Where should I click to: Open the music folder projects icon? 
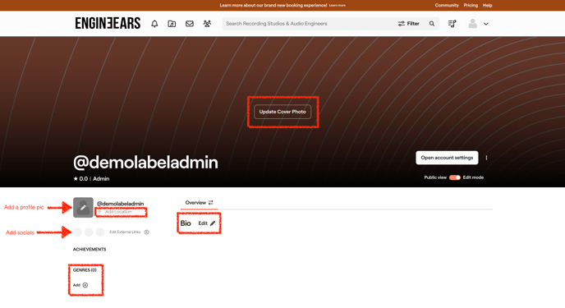click(x=172, y=24)
